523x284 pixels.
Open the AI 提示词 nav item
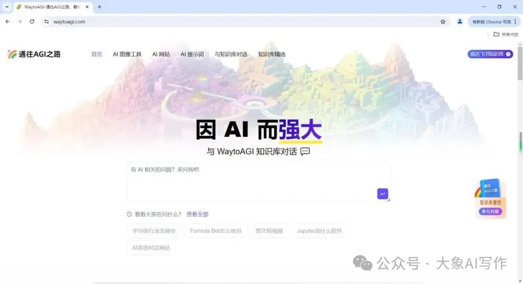point(192,54)
